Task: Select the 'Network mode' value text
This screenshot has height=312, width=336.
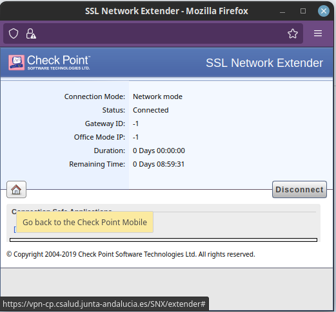Action: coord(157,96)
